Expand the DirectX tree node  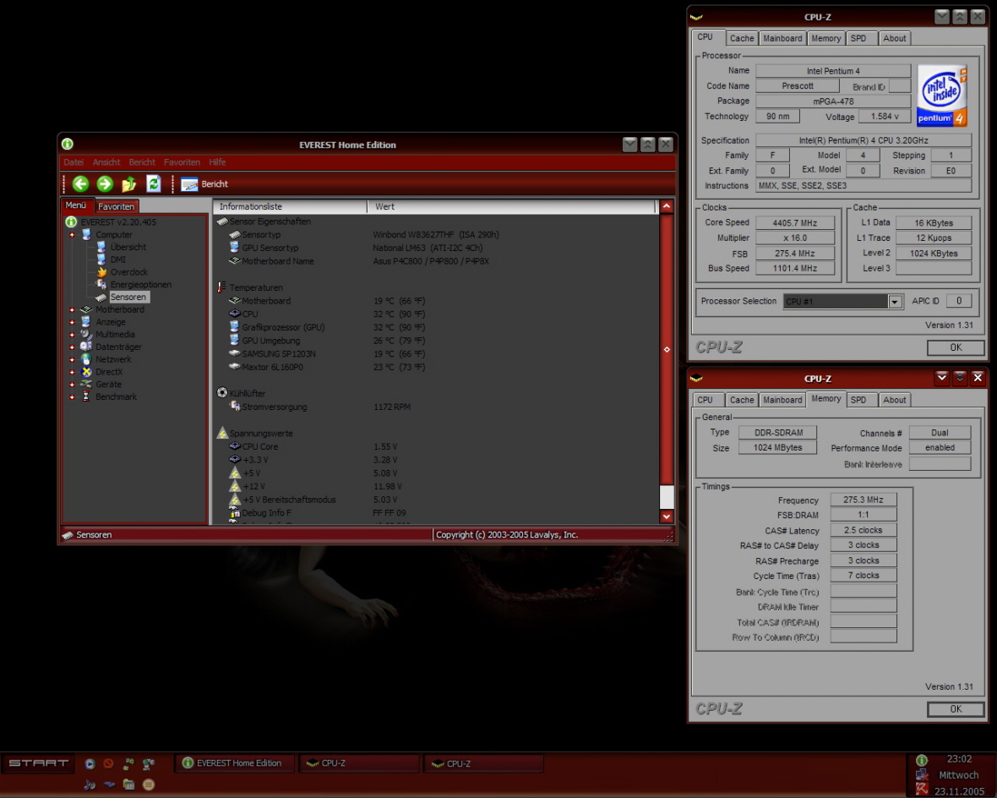[x=72, y=372]
